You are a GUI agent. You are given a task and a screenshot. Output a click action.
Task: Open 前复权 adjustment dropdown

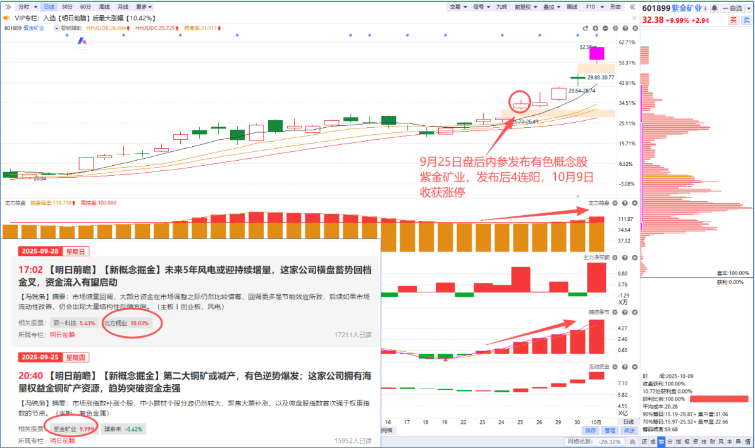[526, 7]
